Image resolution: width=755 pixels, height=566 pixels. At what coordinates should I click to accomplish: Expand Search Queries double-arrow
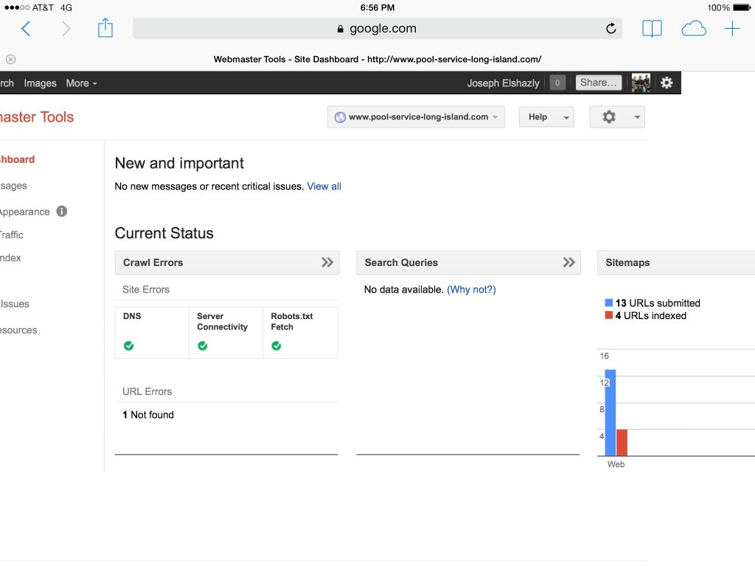(568, 262)
